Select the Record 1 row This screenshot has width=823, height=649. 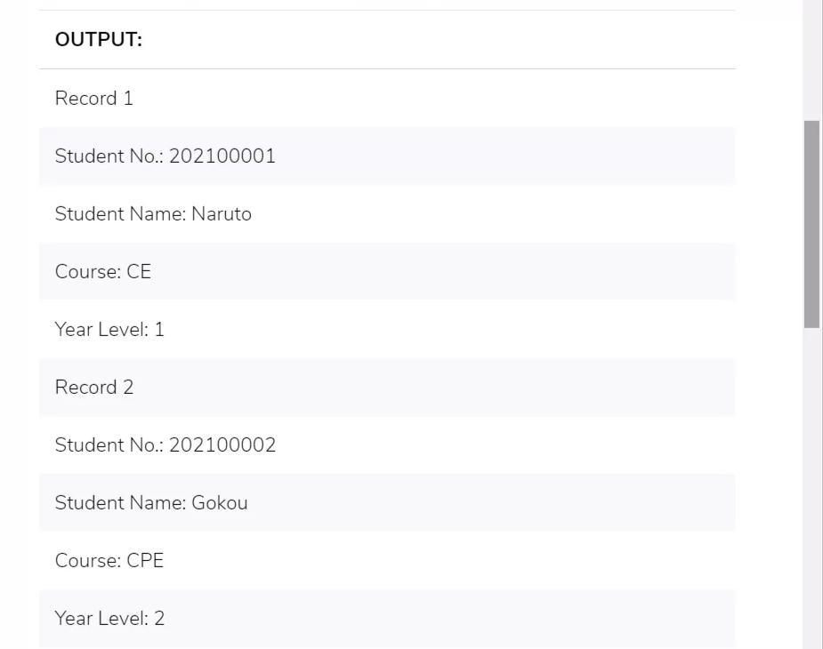(387, 98)
